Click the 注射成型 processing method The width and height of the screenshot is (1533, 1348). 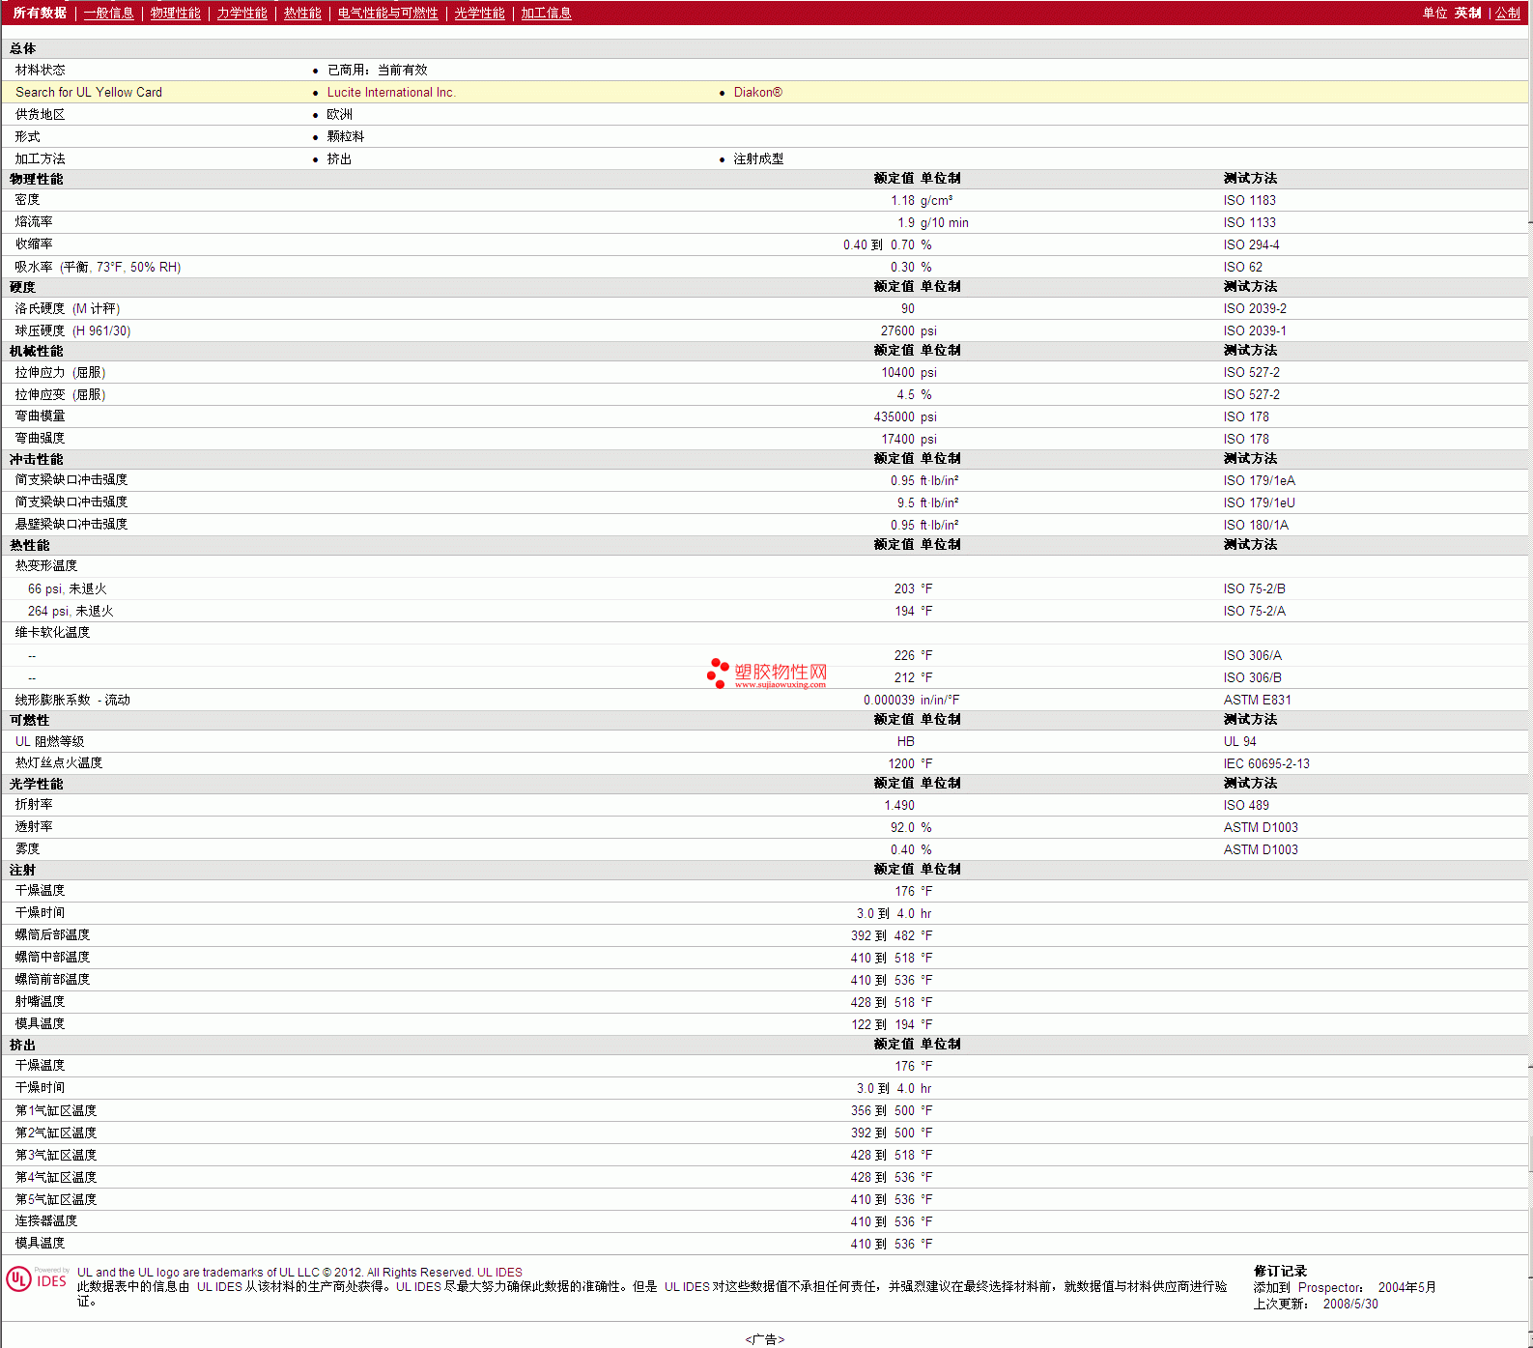click(758, 158)
